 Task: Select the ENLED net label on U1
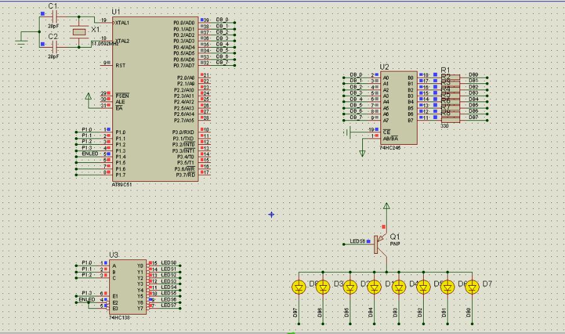pos(90,154)
